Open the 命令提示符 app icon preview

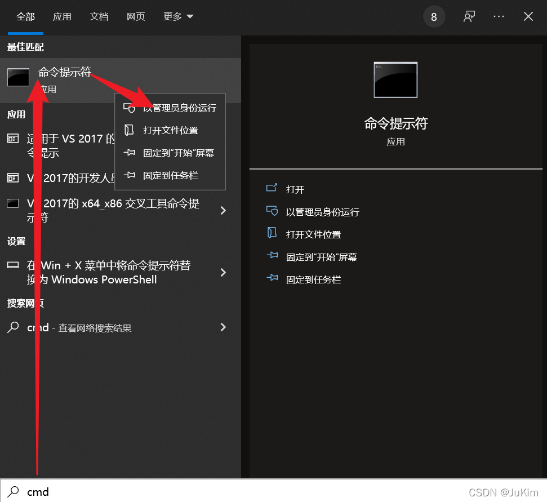click(x=395, y=79)
